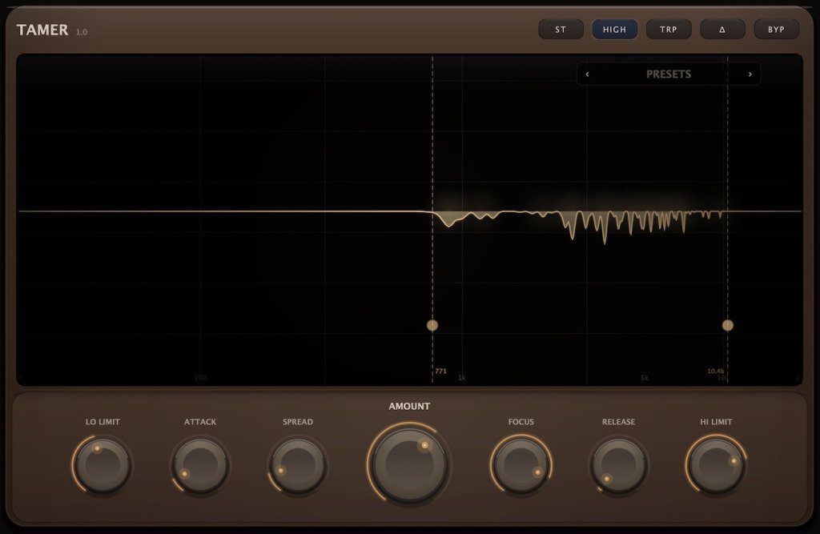The image size is (820, 534).
Task: Open the PRESETS browser
Action: pyautogui.click(x=669, y=74)
